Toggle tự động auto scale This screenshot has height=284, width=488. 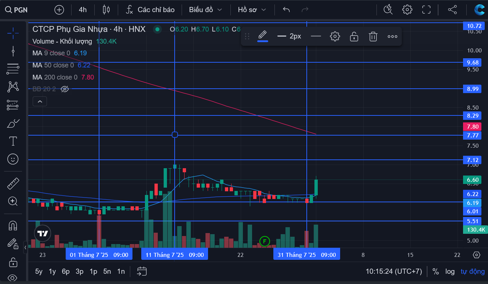tap(473, 272)
